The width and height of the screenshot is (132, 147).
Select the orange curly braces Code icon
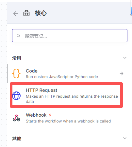[16, 73]
